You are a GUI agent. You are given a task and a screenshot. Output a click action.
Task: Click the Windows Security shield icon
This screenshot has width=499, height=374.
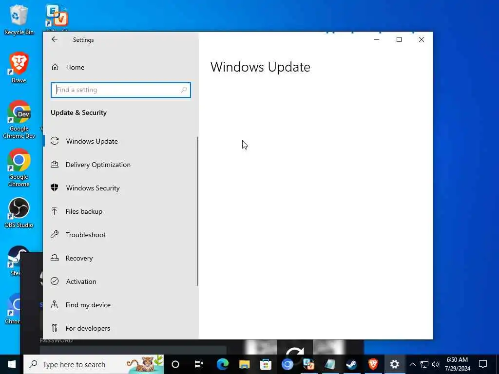tap(55, 187)
